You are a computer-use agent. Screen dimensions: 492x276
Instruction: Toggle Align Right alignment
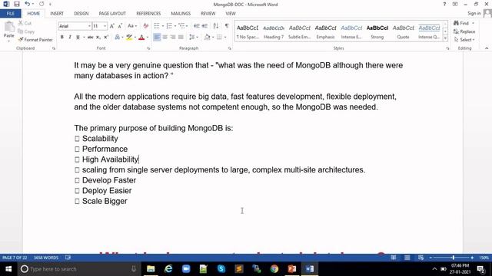click(x=172, y=38)
